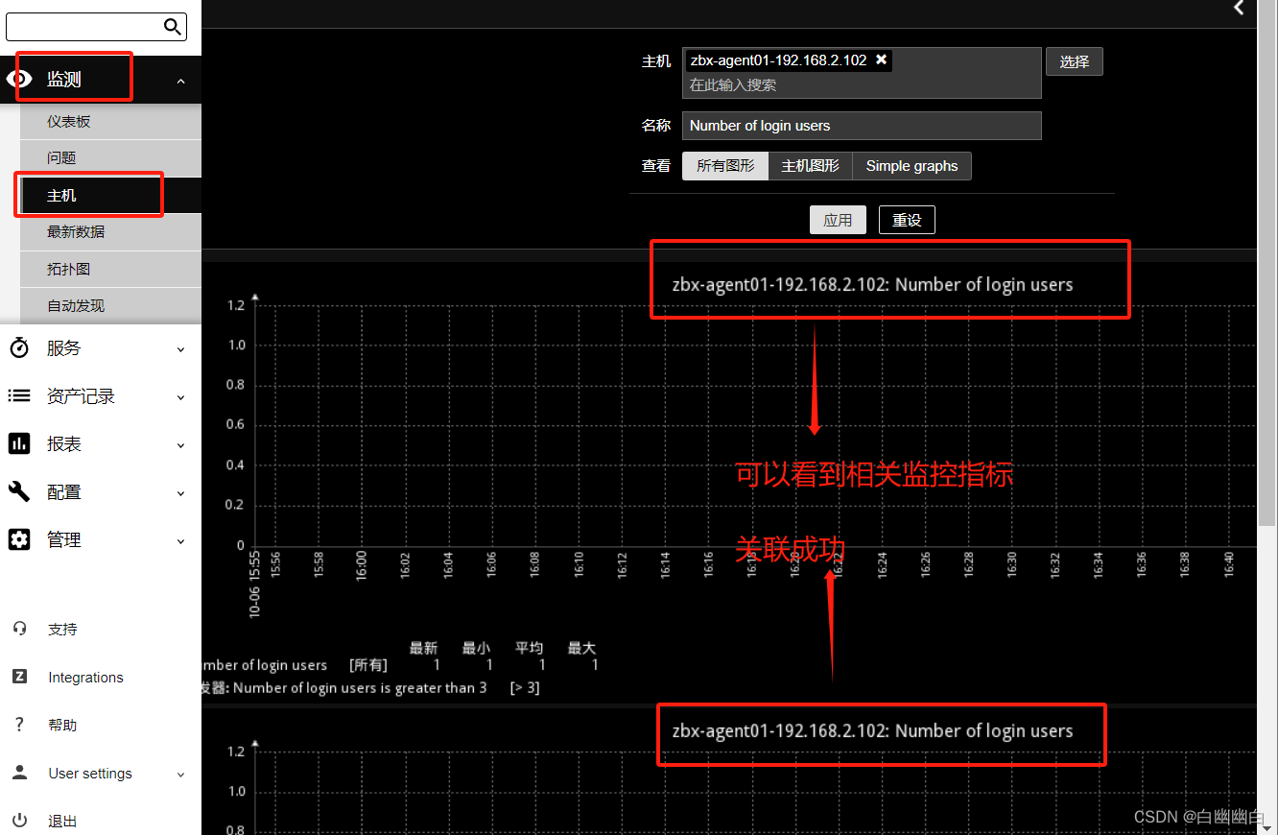This screenshot has width=1278, height=835.
Task: Select Simple graphs view option
Action: tap(911, 166)
